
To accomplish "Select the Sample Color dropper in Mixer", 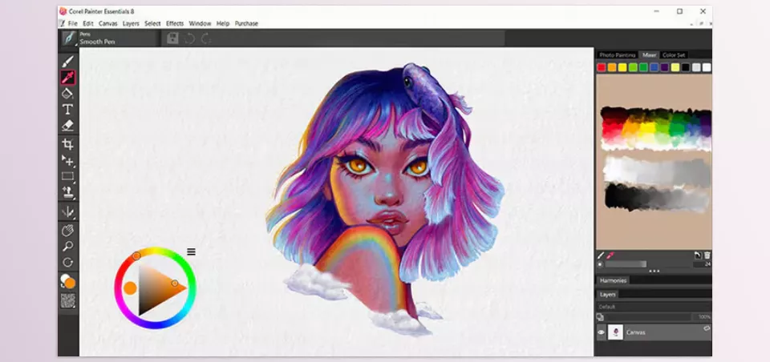I will click(611, 255).
